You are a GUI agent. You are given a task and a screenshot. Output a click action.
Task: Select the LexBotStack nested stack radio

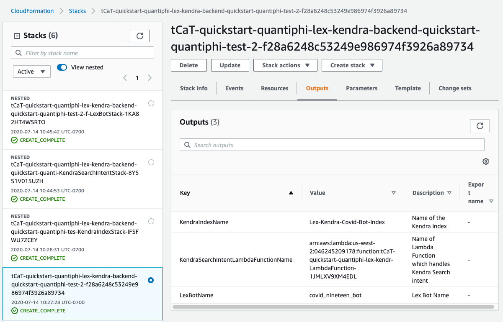click(x=151, y=103)
